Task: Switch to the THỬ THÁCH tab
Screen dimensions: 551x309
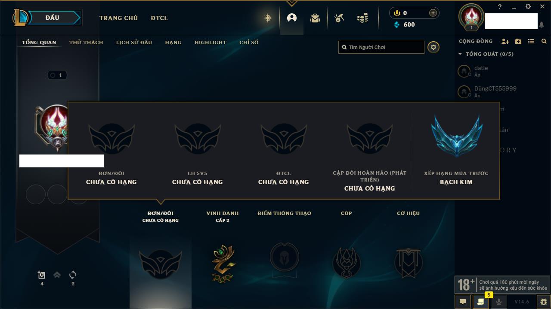Action: [x=86, y=42]
